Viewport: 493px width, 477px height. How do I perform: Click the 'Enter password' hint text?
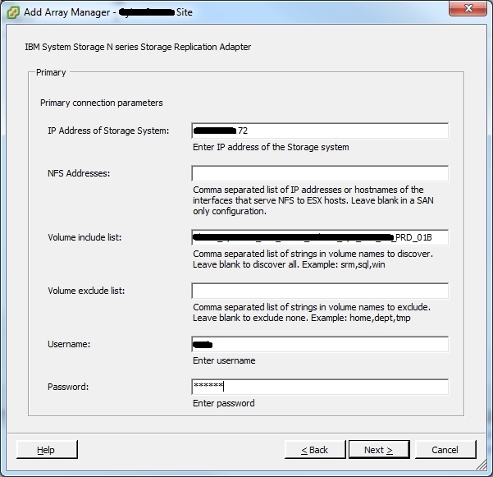[224, 403]
